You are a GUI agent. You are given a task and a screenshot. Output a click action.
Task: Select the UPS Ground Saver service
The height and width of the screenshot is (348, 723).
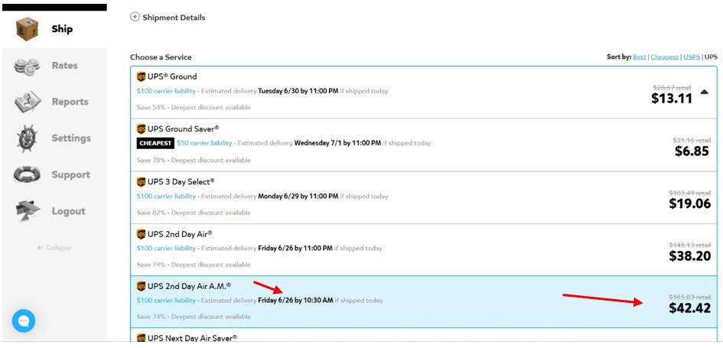pos(423,145)
